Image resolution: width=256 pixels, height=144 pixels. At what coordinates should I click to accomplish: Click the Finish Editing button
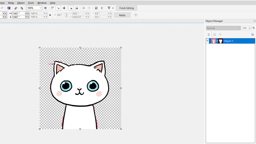pyautogui.click(x=126, y=8)
